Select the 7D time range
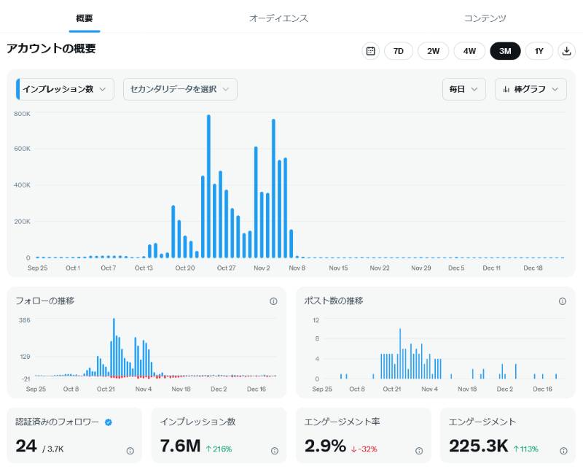This screenshot has height=469, width=583. (x=398, y=51)
